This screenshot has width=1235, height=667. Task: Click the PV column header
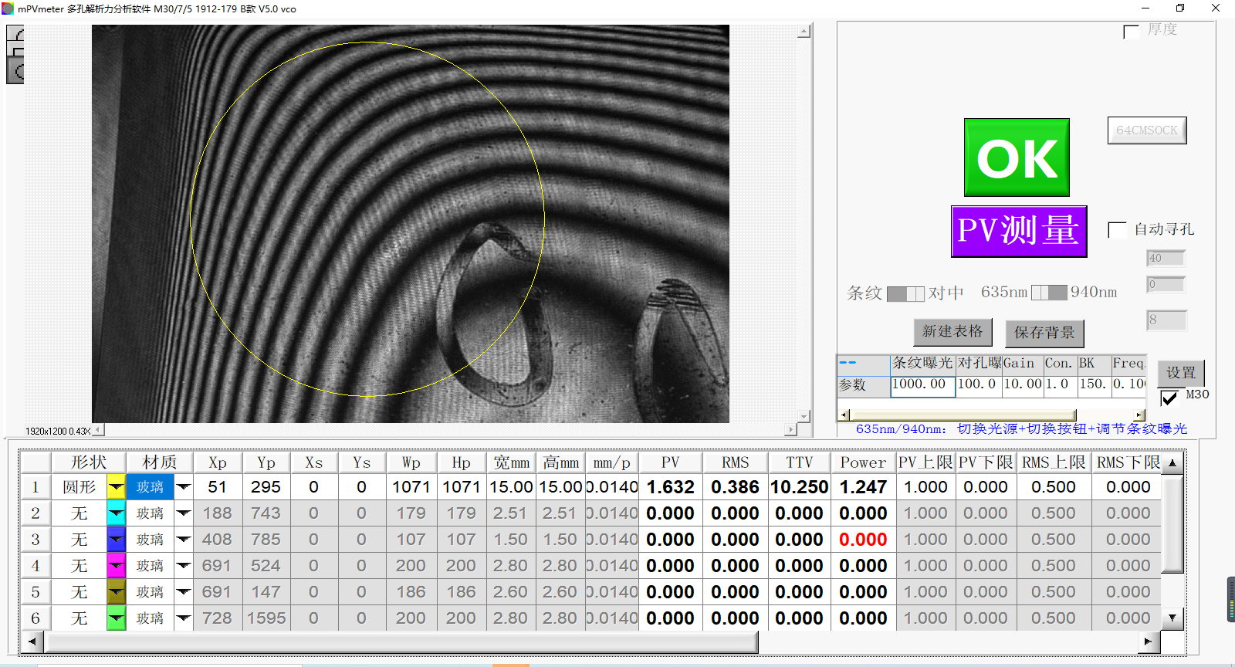670,462
